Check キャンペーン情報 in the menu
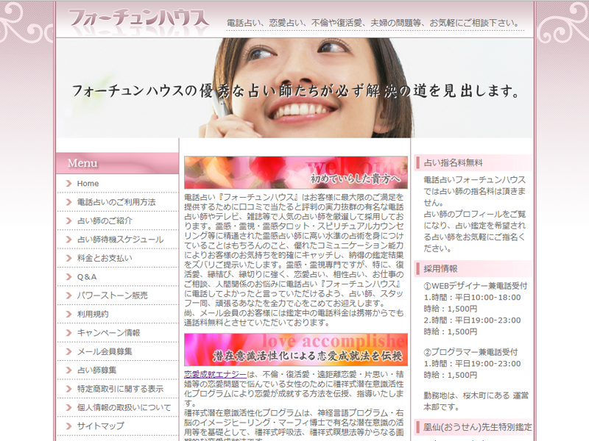The image size is (589, 441). (x=108, y=333)
